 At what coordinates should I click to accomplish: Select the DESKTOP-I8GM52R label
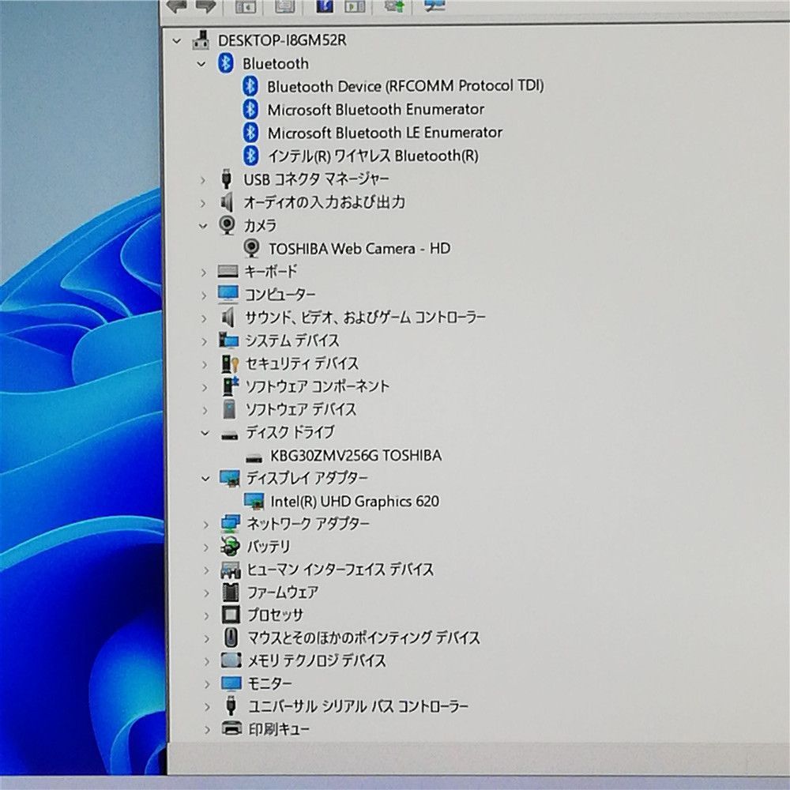pyautogui.click(x=282, y=40)
